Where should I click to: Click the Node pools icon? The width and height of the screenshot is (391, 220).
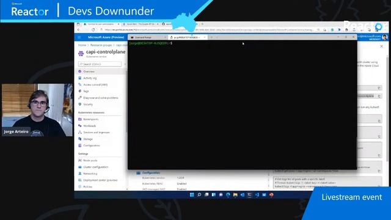coord(80,160)
